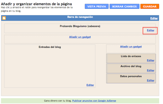163x104 pixels.
Task: Edit the Archivo del blog gadget
Action: tap(151, 71)
